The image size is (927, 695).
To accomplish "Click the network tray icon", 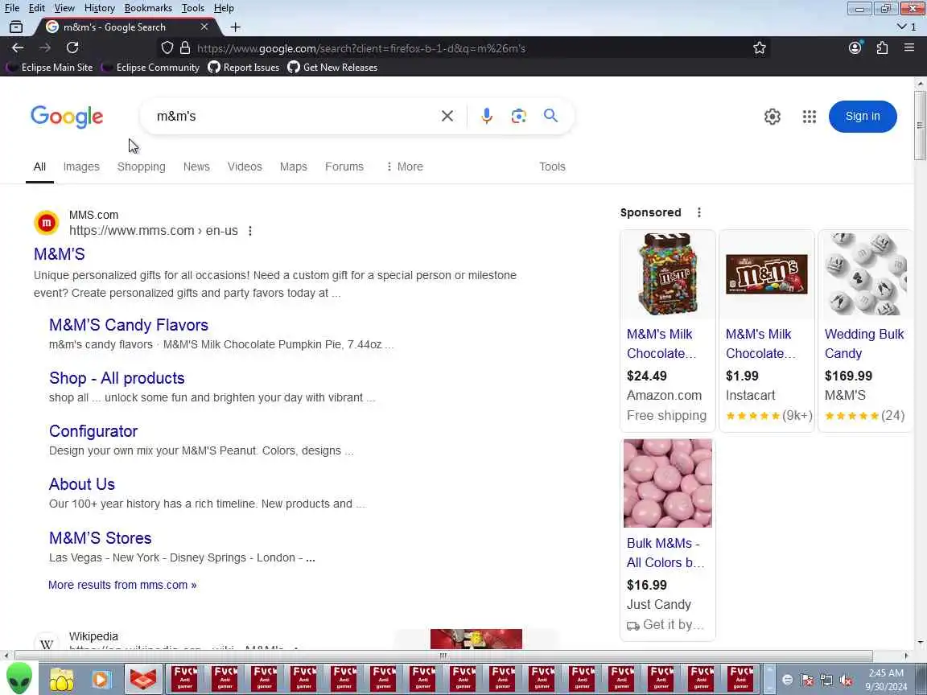I will [x=826, y=681].
